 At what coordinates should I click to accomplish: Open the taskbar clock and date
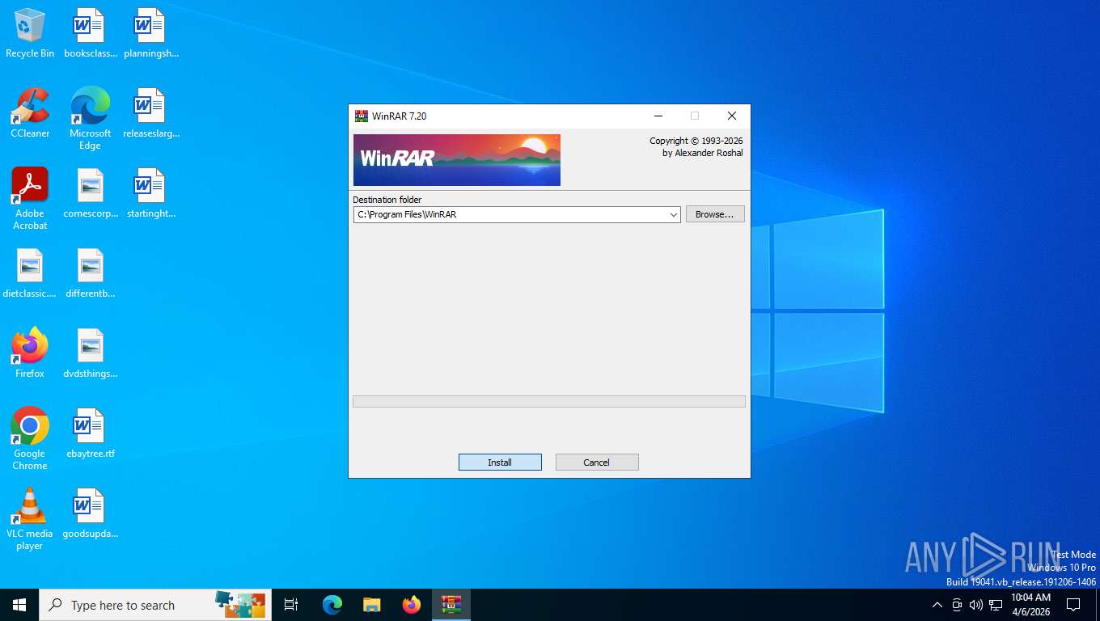click(x=1031, y=605)
